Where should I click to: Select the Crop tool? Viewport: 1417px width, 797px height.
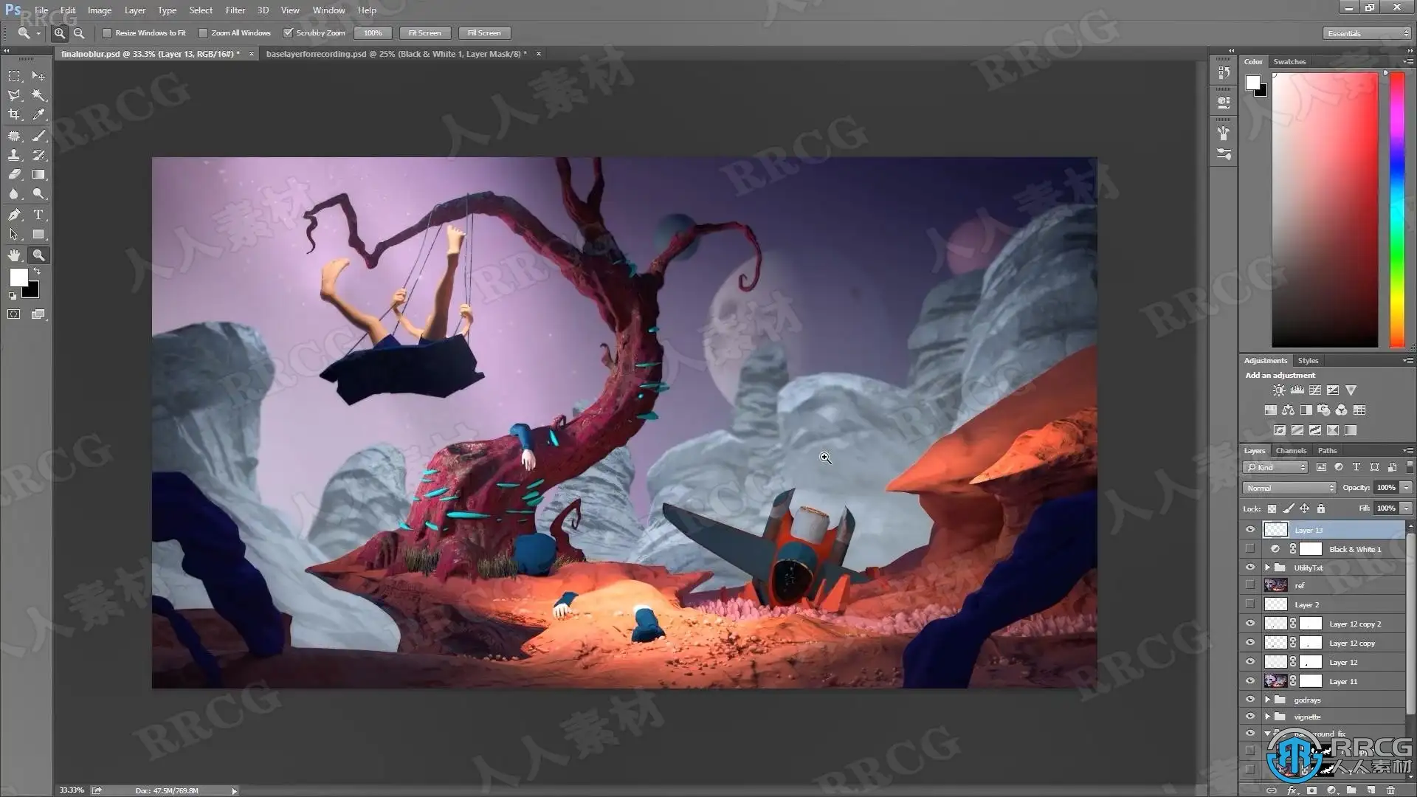point(14,114)
